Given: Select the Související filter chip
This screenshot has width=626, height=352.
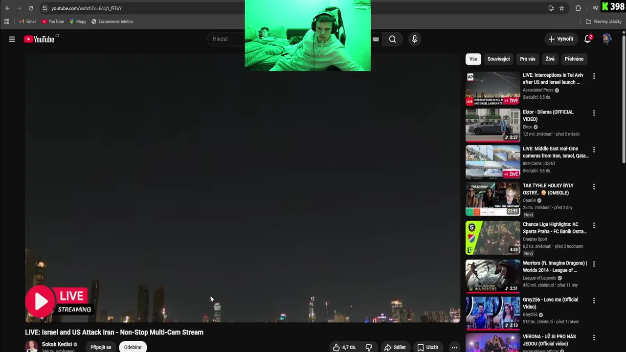Looking at the screenshot, I should (x=498, y=59).
